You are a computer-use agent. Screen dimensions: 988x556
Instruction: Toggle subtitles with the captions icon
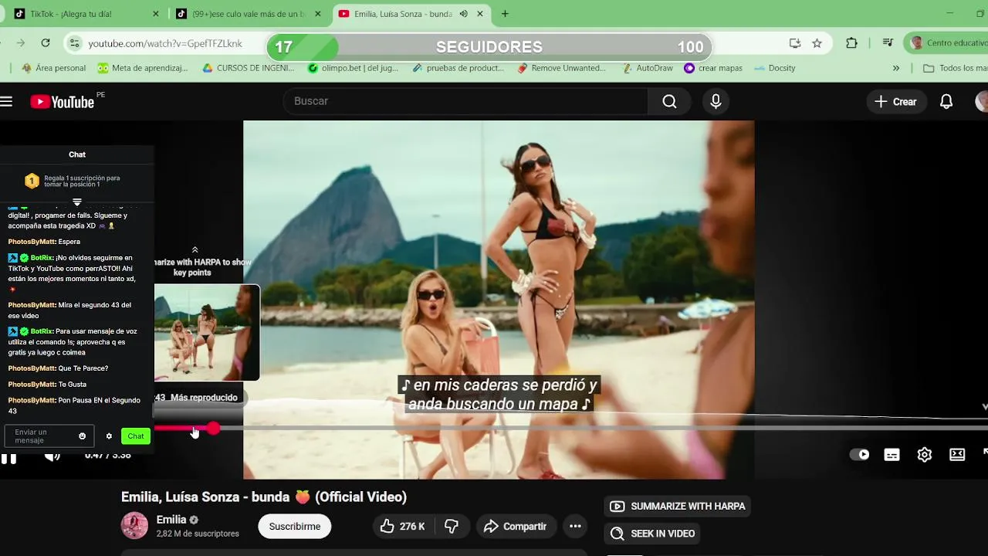point(892,454)
